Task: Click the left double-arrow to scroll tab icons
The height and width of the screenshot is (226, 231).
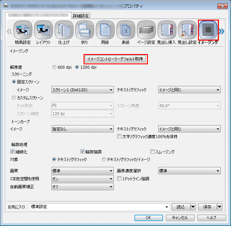Action: pyautogui.click(x=9, y=31)
